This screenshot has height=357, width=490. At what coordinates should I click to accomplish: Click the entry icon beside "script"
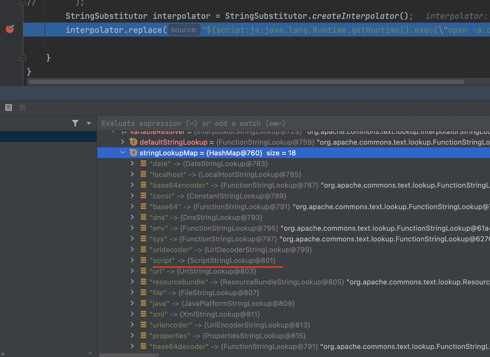click(143, 260)
